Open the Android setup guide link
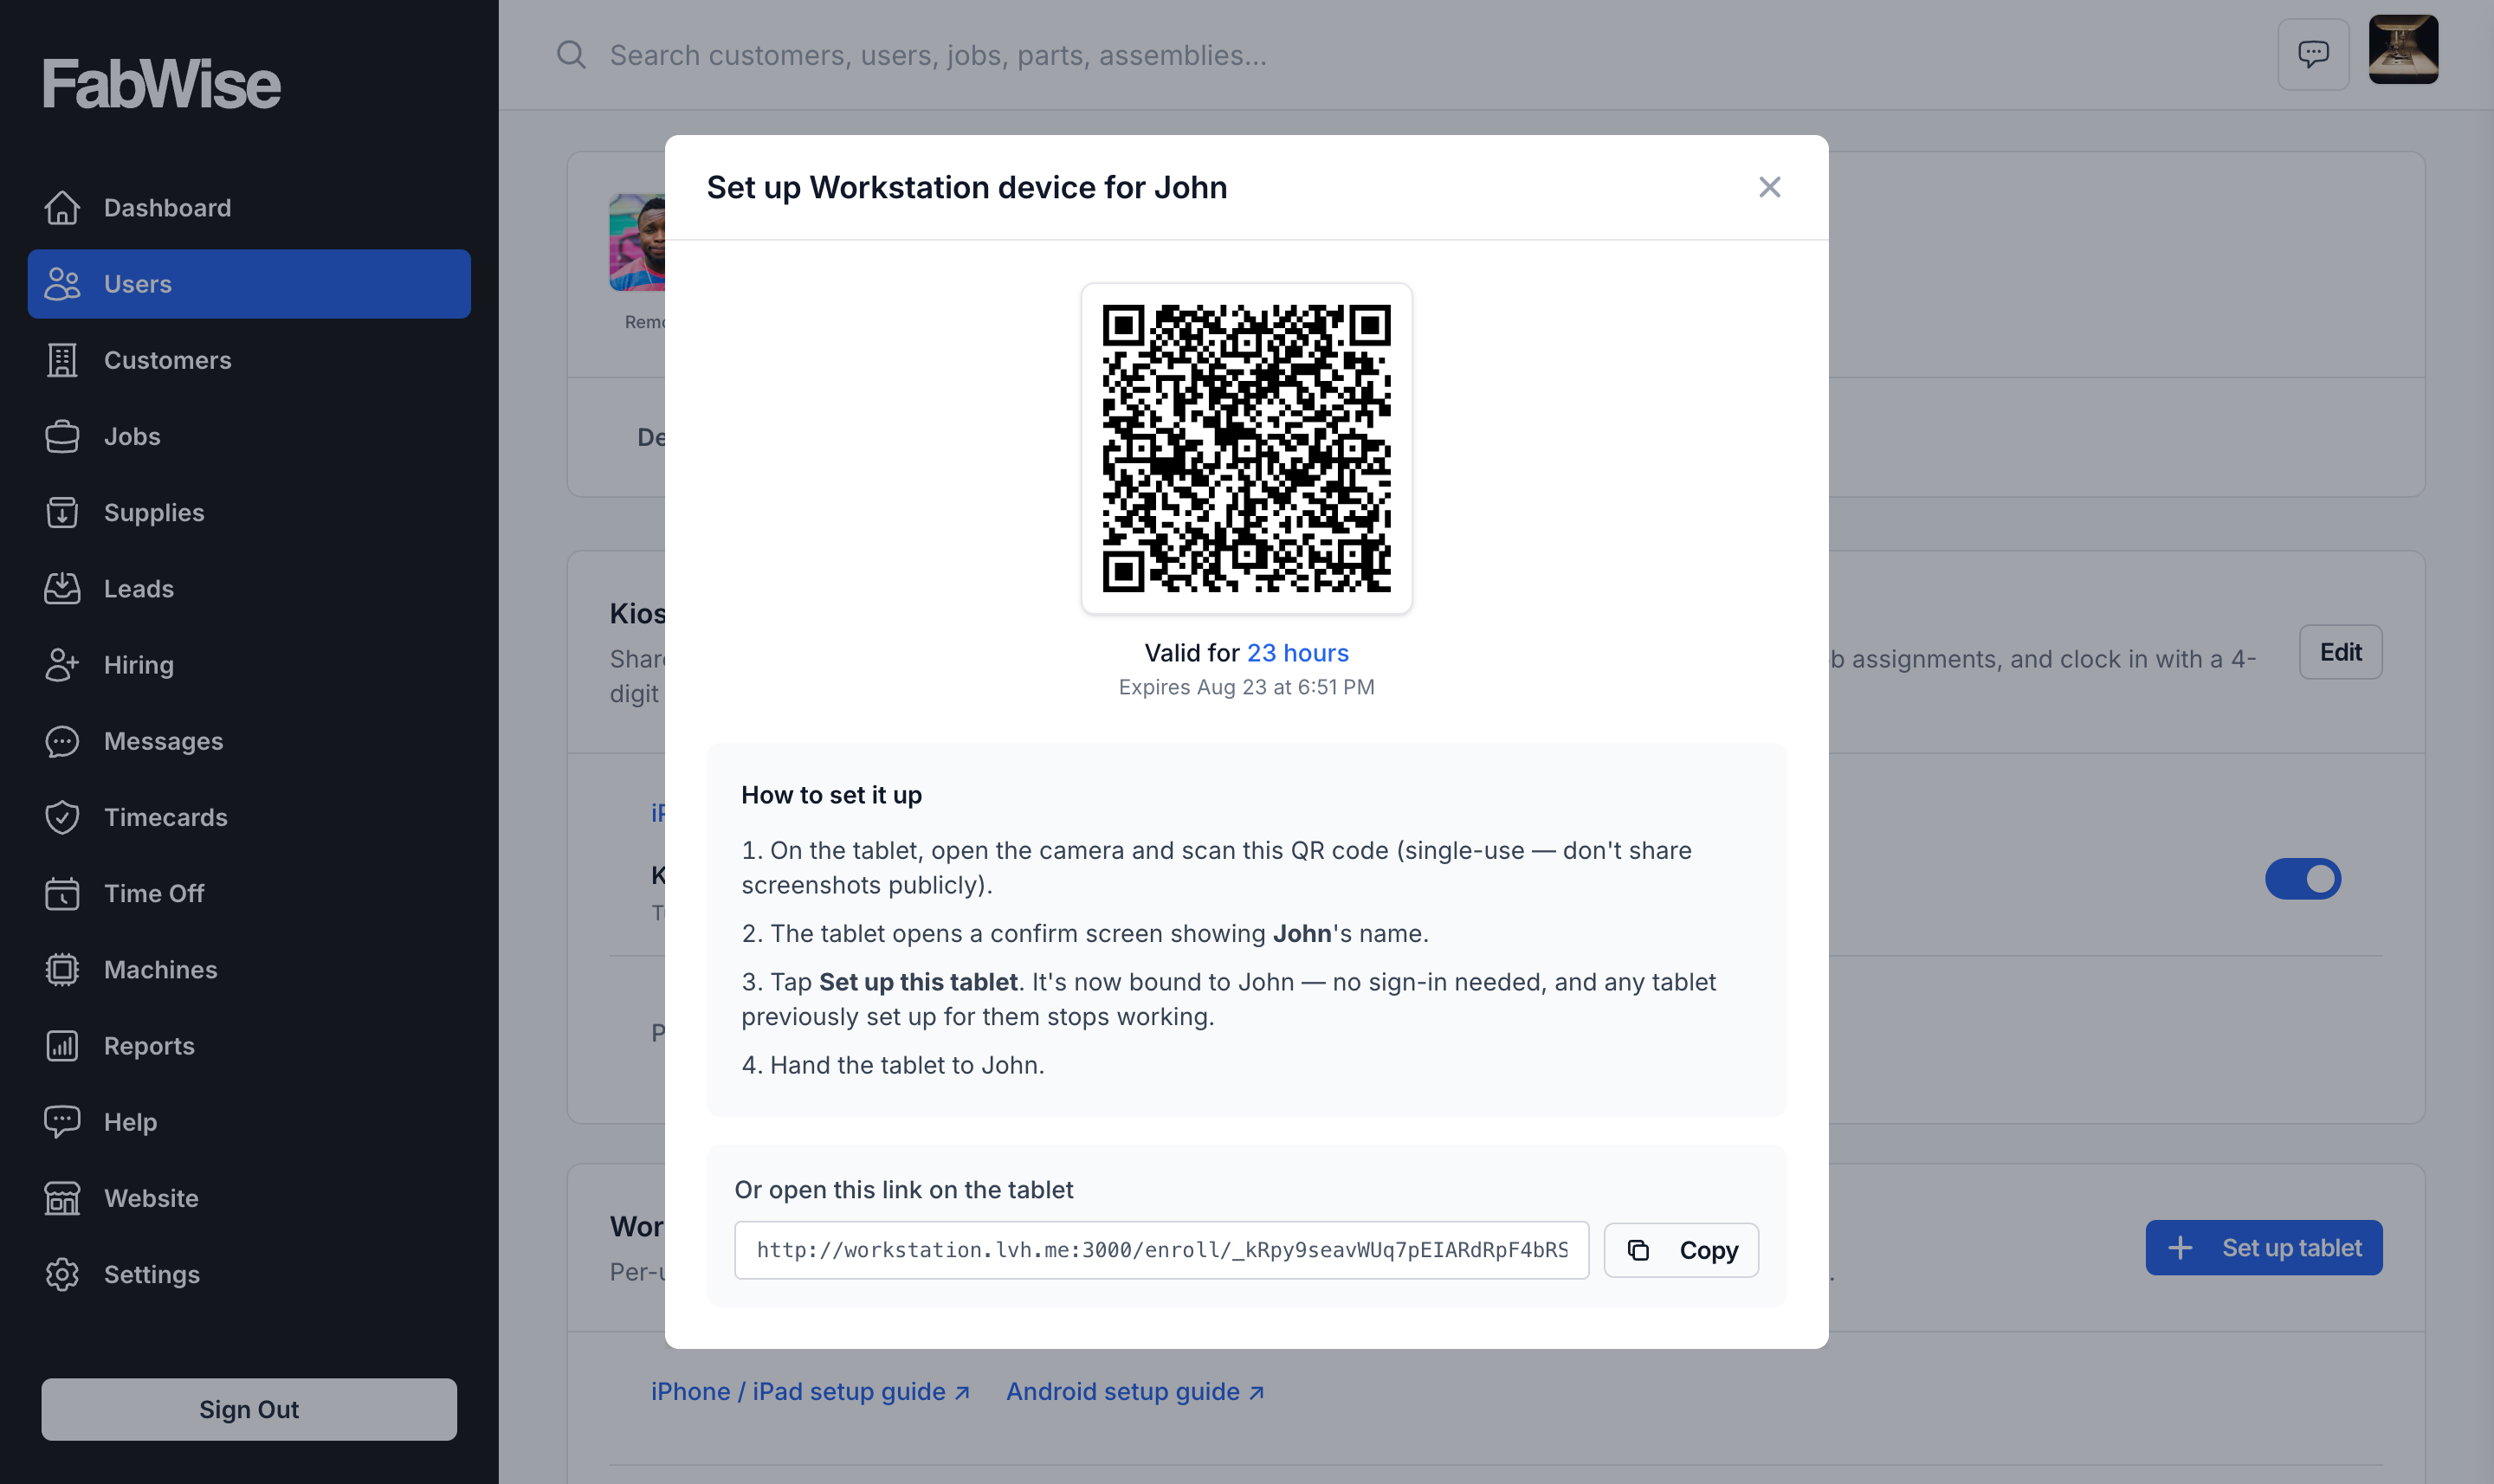2494x1484 pixels. pyautogui.click(x=1135, y=1391)
